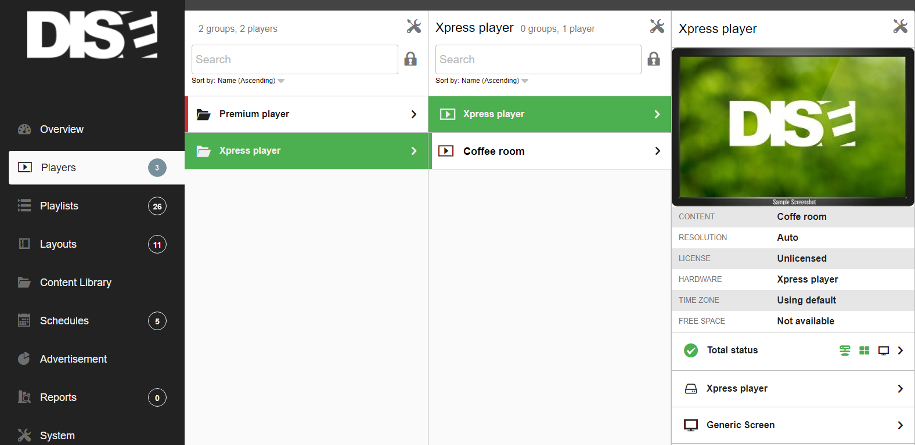Expand the Xpress player hardware row chevron
This screenshot has height=445, width=915.
tap(900, 389)
